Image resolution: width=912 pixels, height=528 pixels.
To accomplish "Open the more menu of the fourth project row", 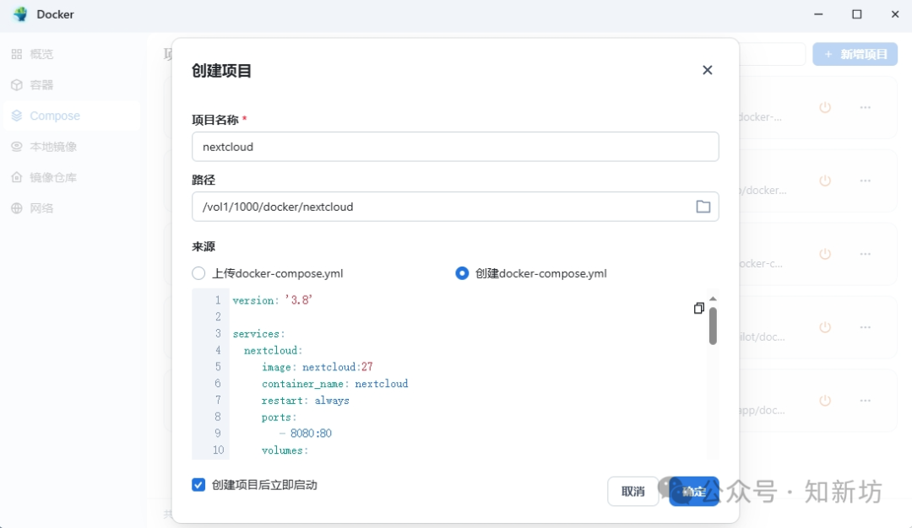I will 866,327.
